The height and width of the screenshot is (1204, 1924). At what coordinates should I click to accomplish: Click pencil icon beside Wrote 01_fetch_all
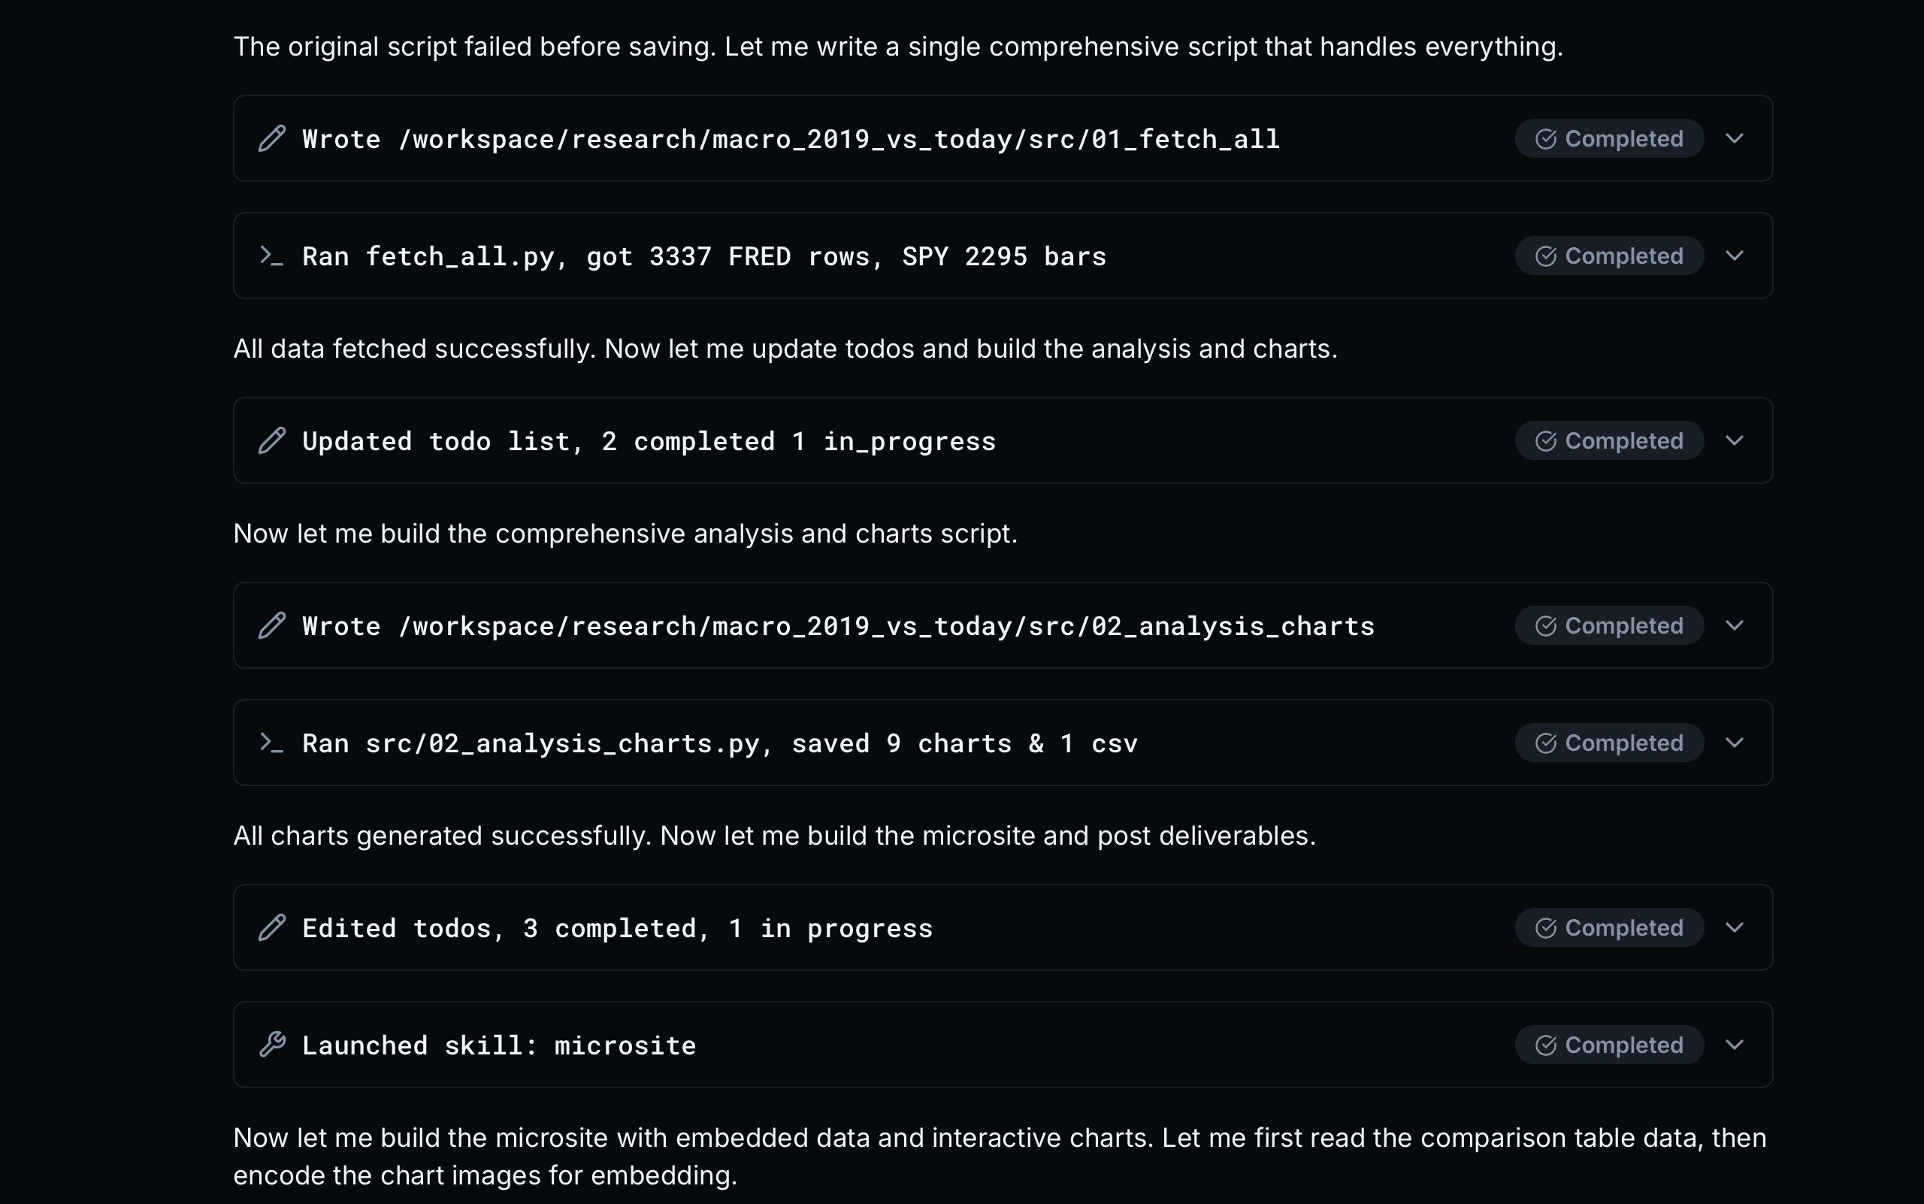[271, 138]
